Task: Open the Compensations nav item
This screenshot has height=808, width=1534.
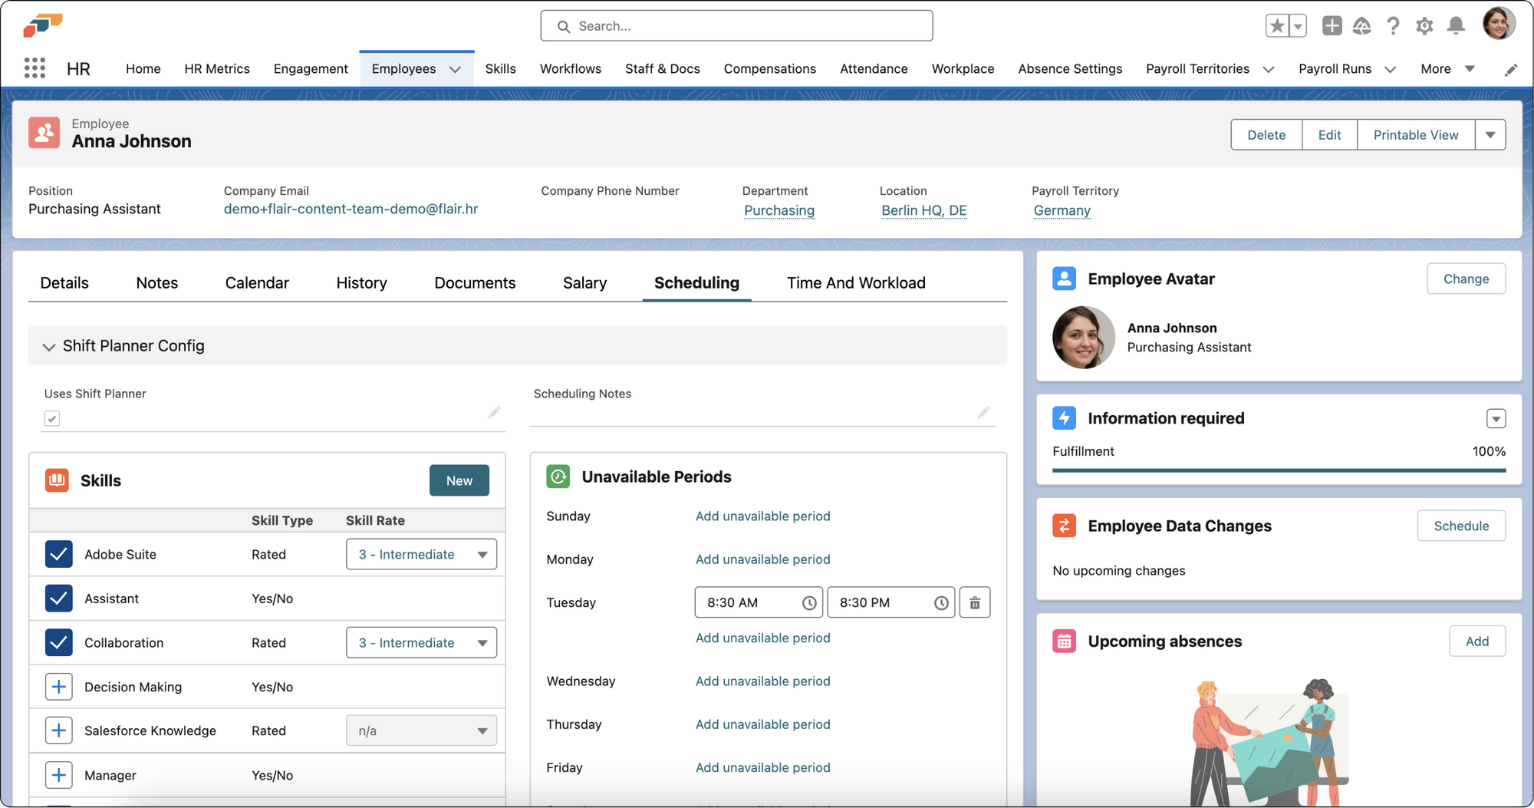Action: [x=769, y=69]
